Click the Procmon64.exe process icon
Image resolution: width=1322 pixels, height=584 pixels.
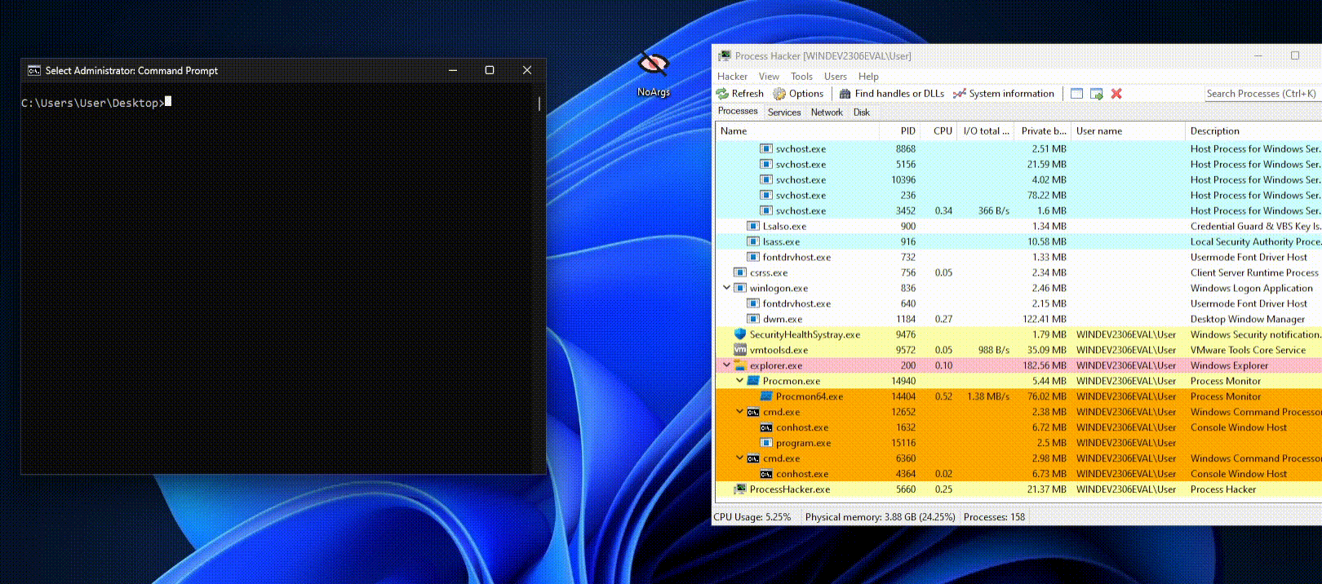tap(766, 396)
